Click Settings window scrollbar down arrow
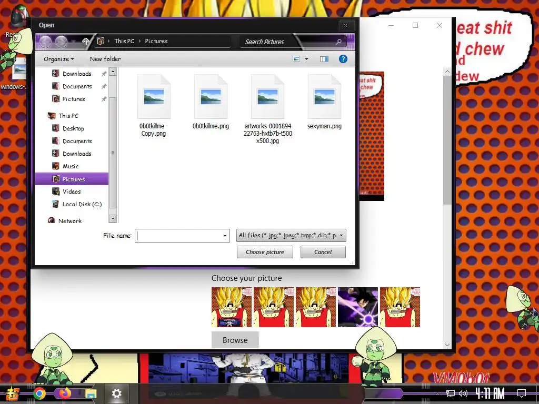The width and height of the screenshot is (539, 404). [447, 345]
